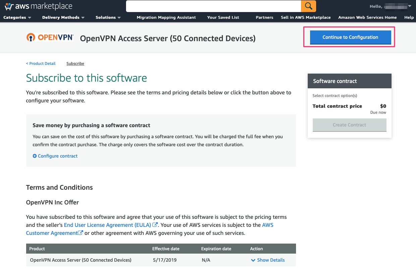The height and width of the screenshot is (269, 416).
Task: Click the Select contract option(s) label
Action: [x=335, y=96]
